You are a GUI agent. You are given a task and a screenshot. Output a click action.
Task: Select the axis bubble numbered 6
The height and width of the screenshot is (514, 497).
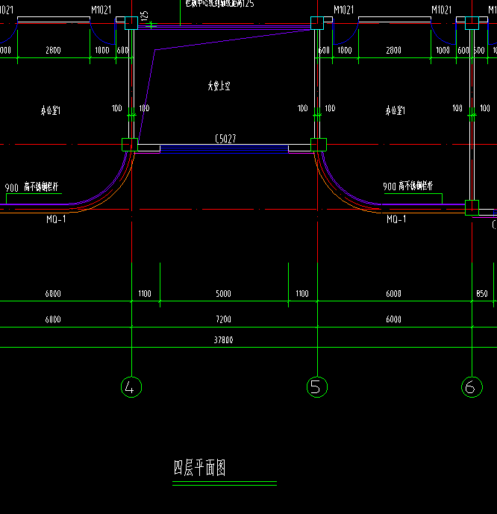click(x=472, y=387)
